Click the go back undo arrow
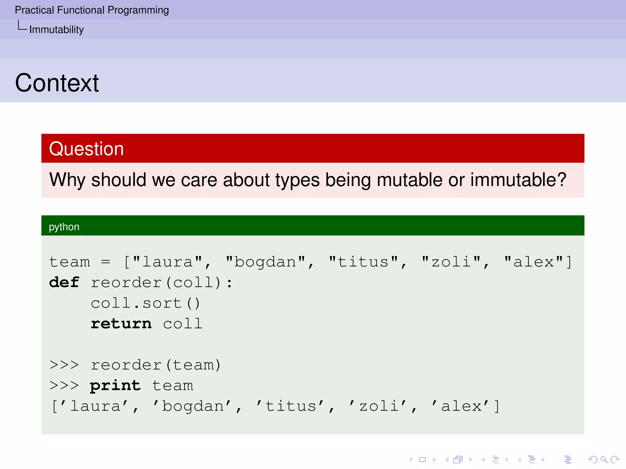The height and width of the screenshot is (469, 626). click(592, 459)
